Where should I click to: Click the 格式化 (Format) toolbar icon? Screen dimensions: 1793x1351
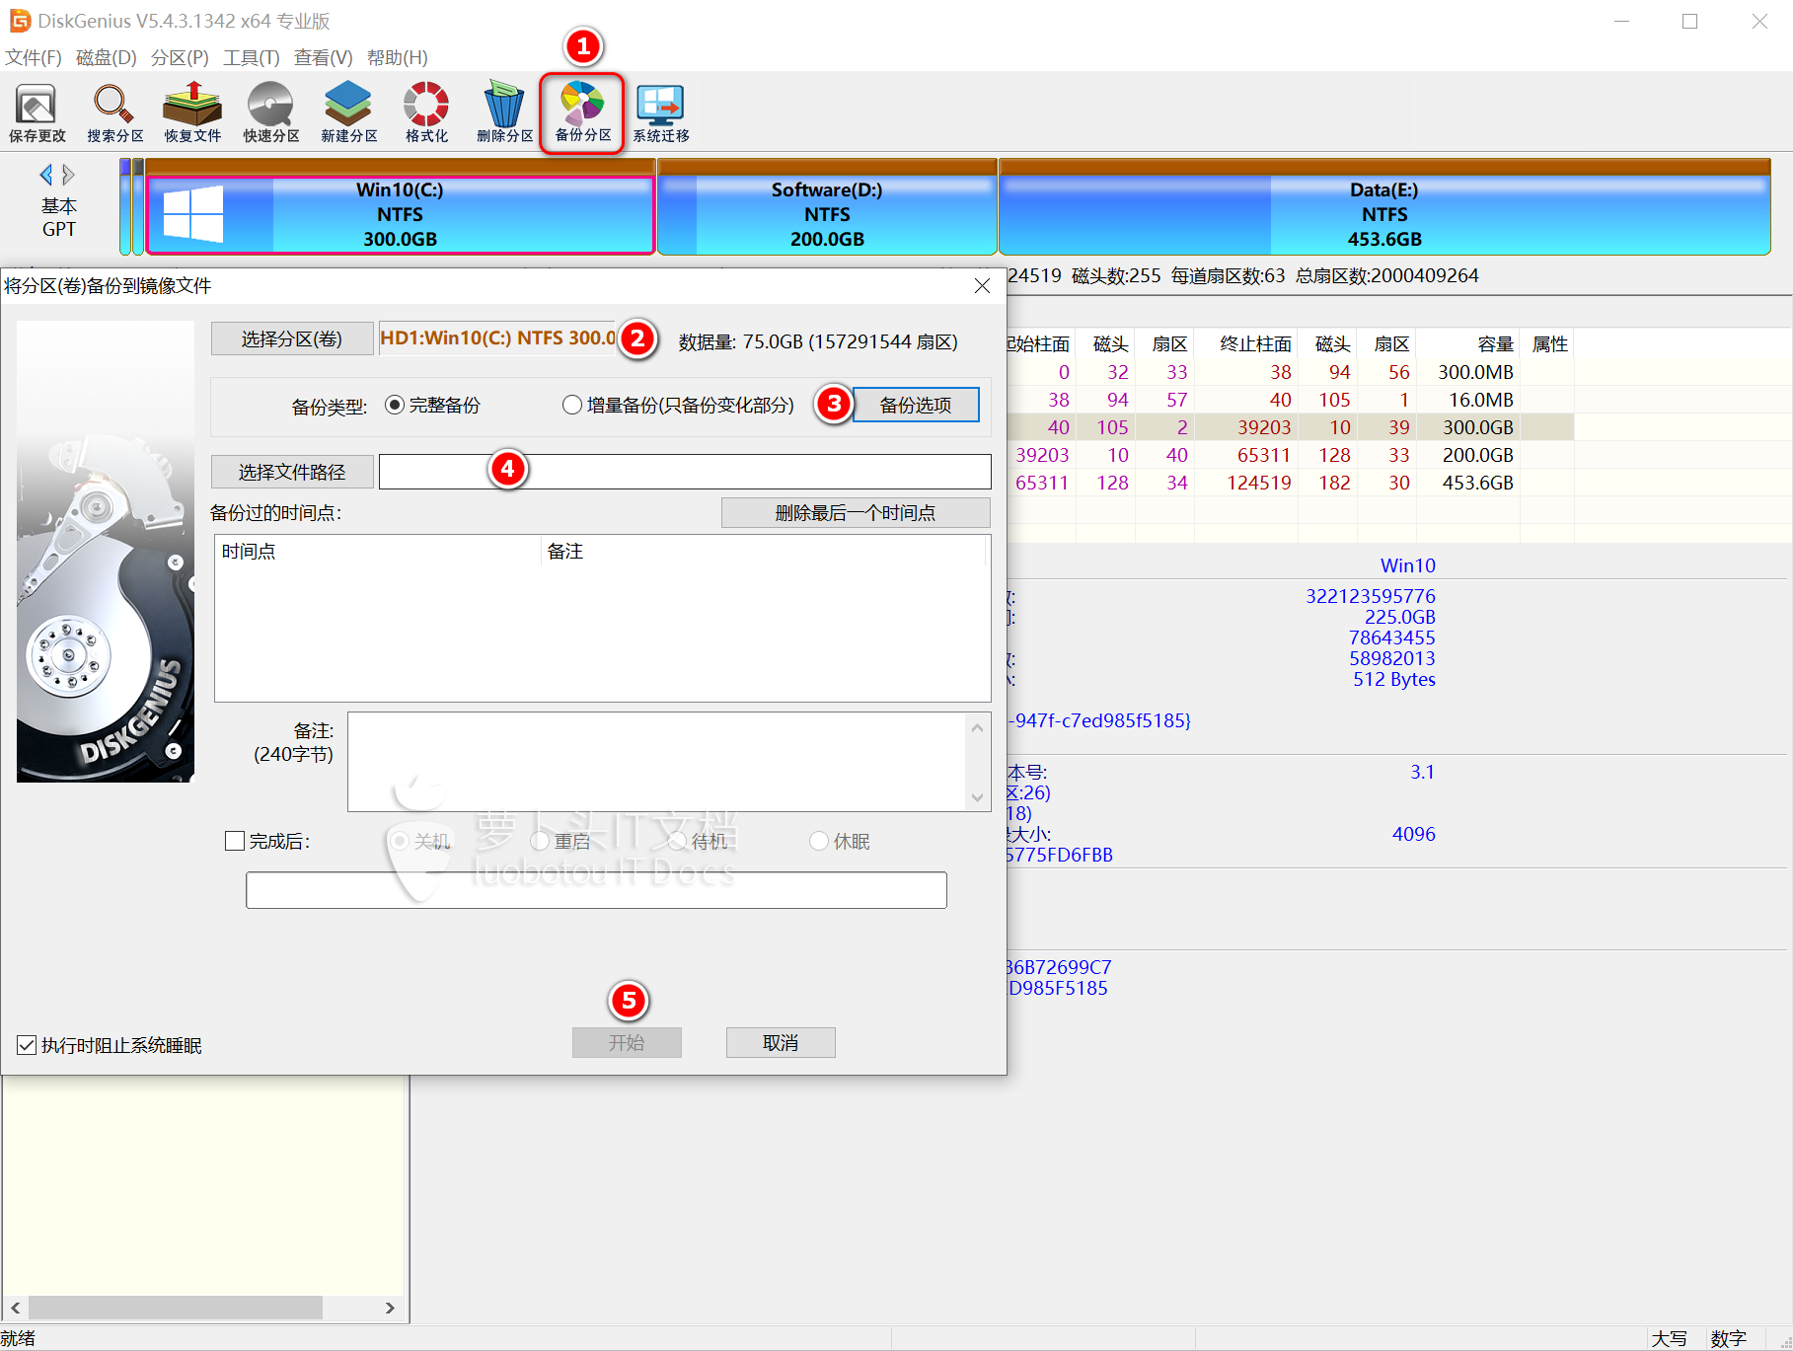tap(426, 113)
